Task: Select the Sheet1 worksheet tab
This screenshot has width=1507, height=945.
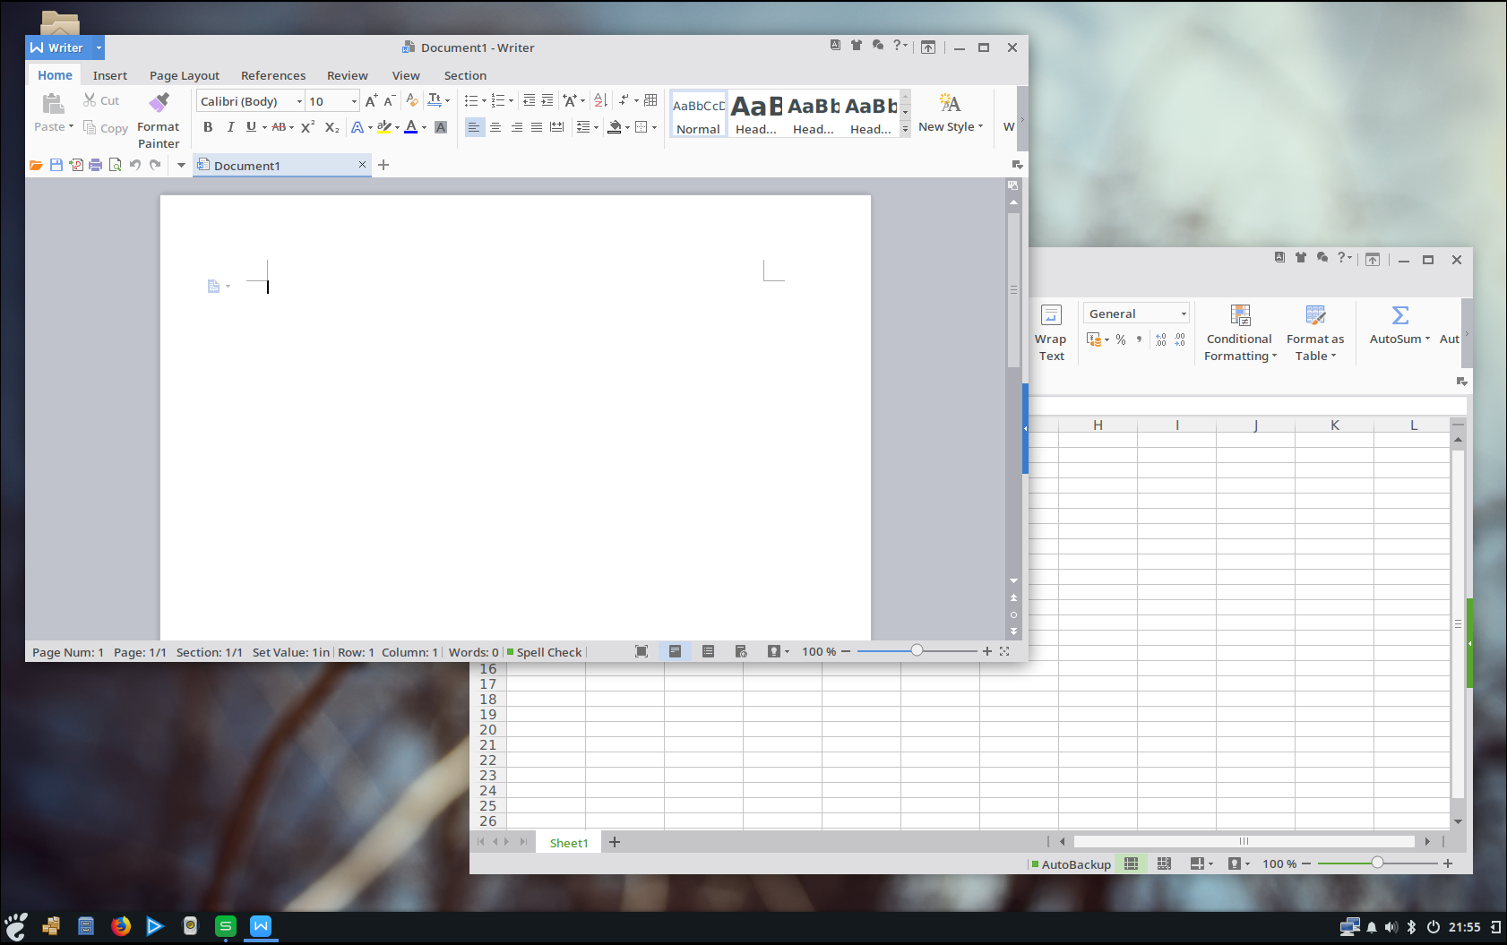Action: tap(569, 843)
